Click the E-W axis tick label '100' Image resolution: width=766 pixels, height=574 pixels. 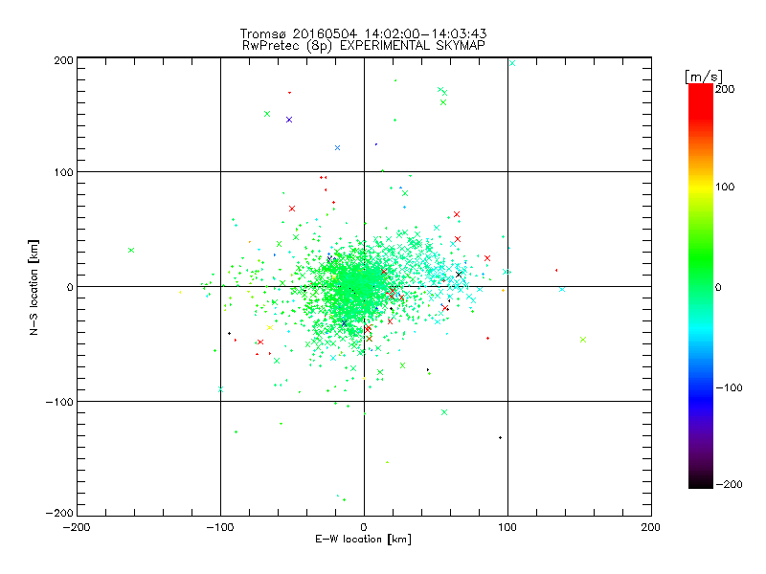tap(507, 527)
